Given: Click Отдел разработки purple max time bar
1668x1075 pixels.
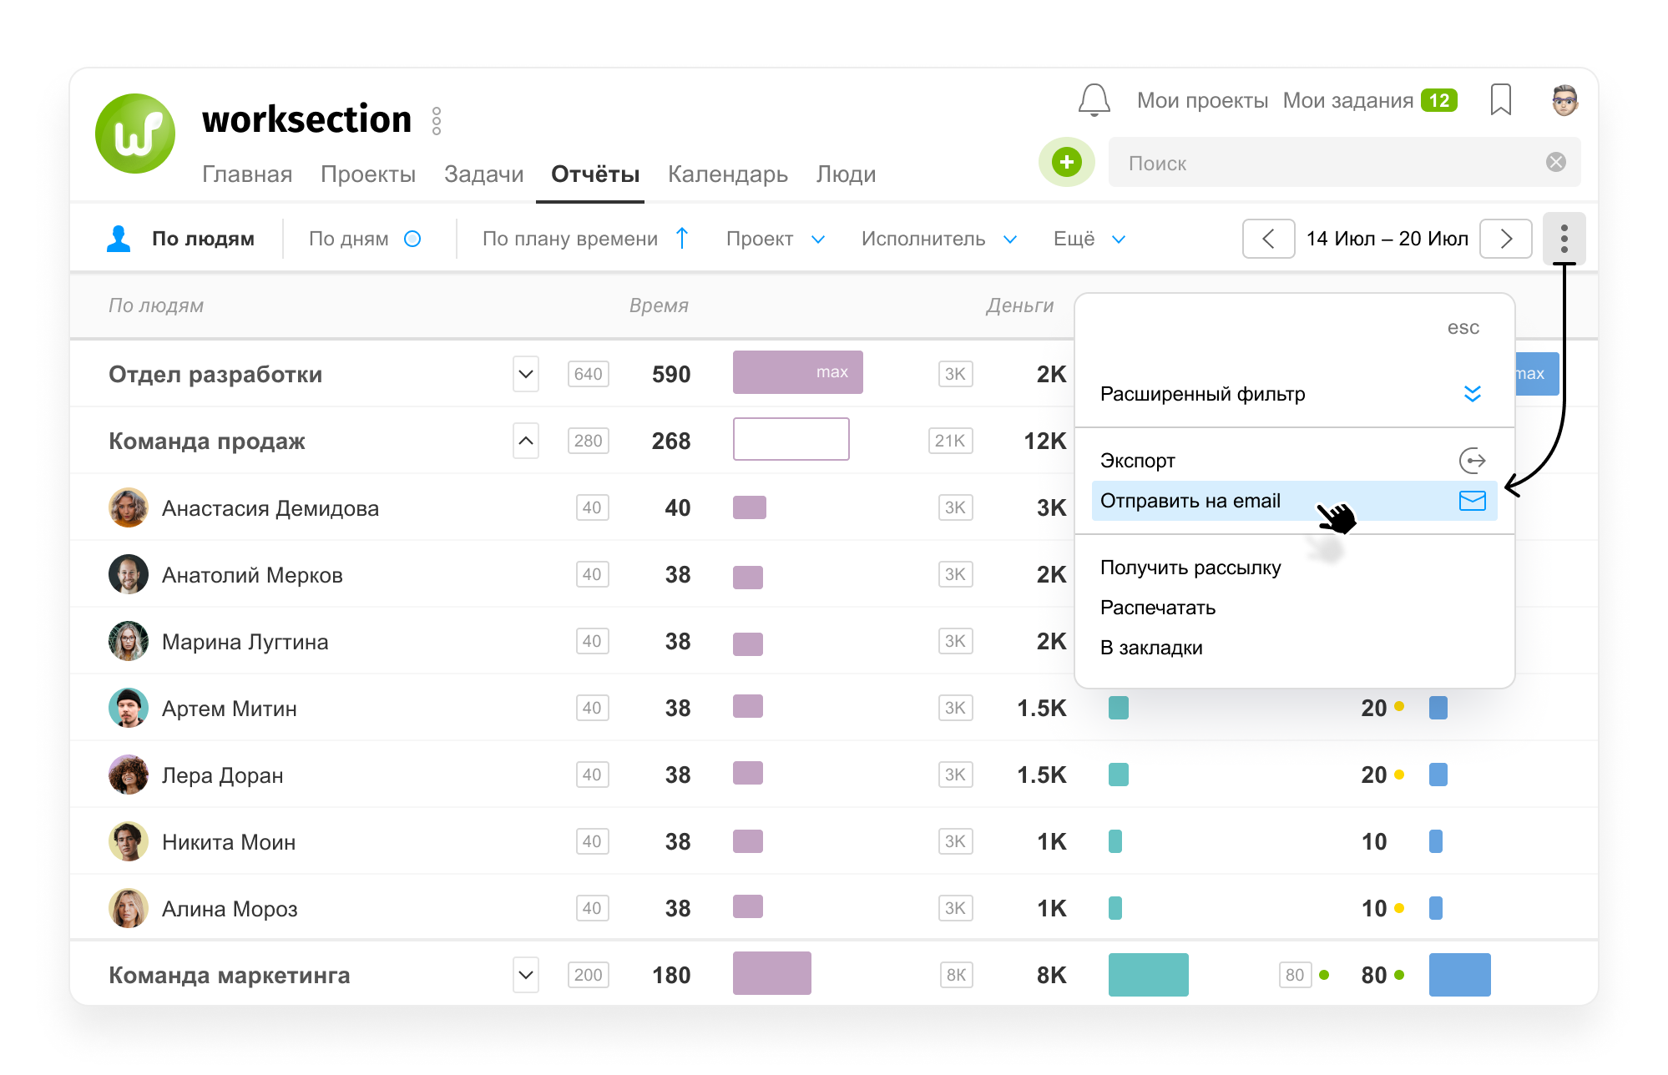Looking at the screenshot, I should [x=797, y=372].
